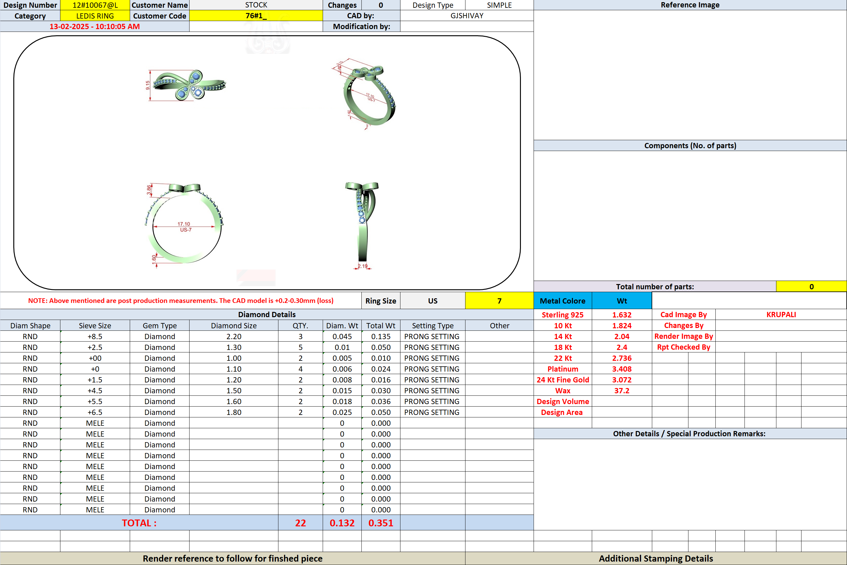Select the date 13-02-2025 - 10:10:05 AM cell
This screenshot has width=847, height=565.
(94, 27)
